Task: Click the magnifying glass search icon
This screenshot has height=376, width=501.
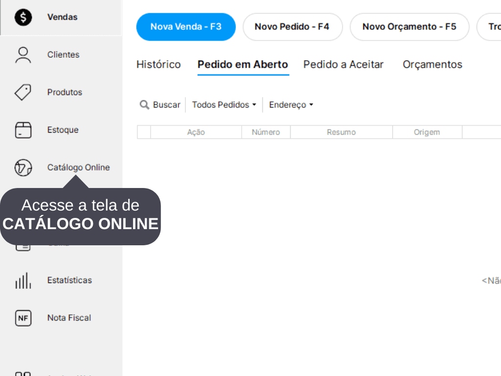Action: pos(144,105)
